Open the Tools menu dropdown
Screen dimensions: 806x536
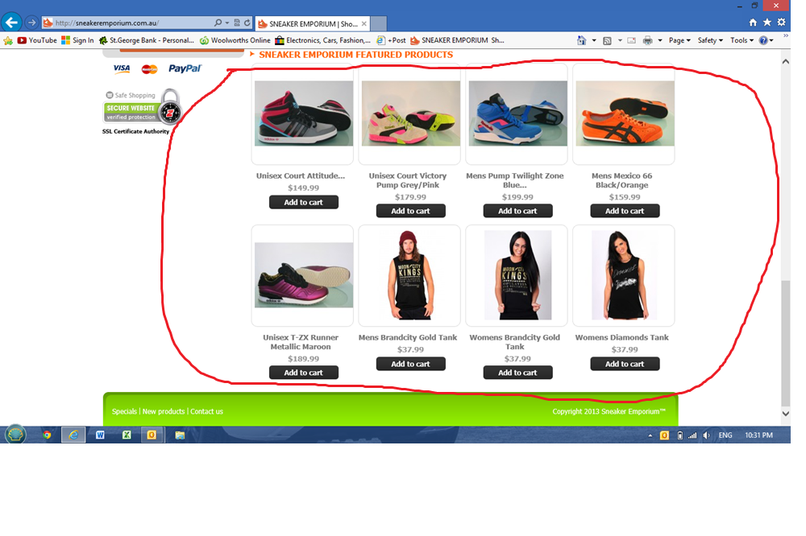(742, 40)
